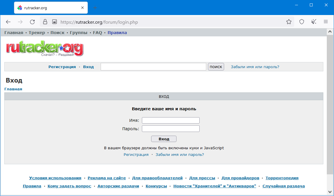Go back with the browser back arrow

[x=8, y=22]
